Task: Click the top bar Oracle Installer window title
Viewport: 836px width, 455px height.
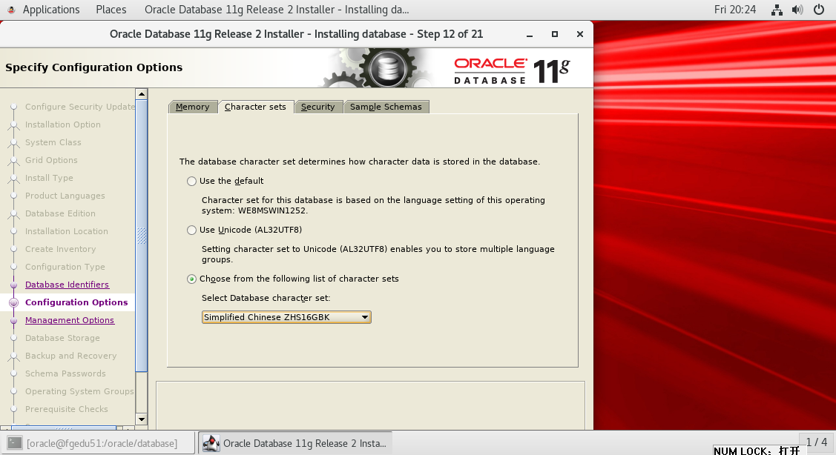Action: 277,10
